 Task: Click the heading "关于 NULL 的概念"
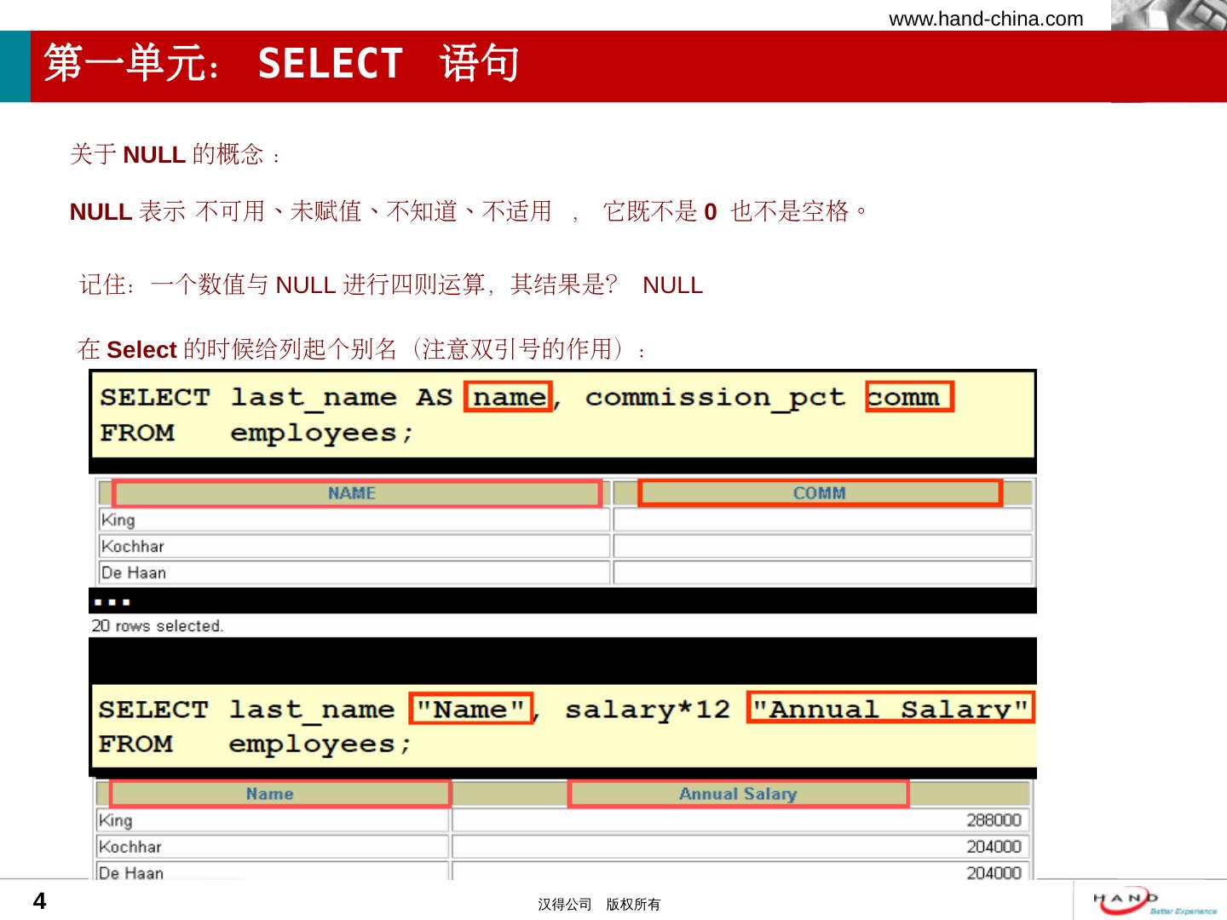[176, 154]
